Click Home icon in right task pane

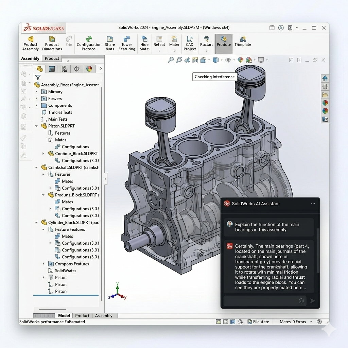point(325,79)
